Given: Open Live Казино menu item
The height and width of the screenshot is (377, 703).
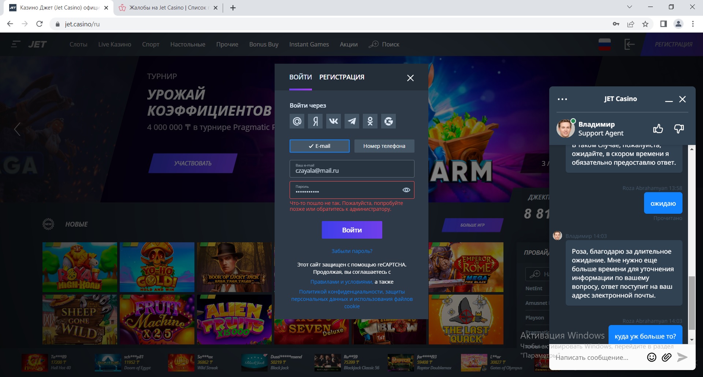Looking at the screenshot, I should click(x=115, y=44).
